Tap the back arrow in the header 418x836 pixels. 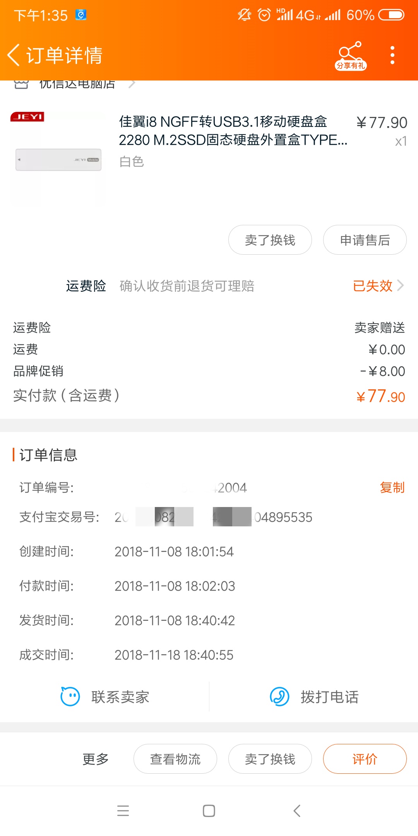pyautogui.click(x=14, y=55)
